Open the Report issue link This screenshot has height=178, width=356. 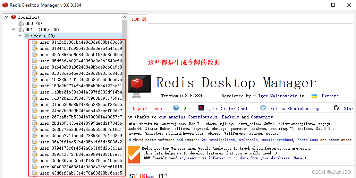click(147, 109)
